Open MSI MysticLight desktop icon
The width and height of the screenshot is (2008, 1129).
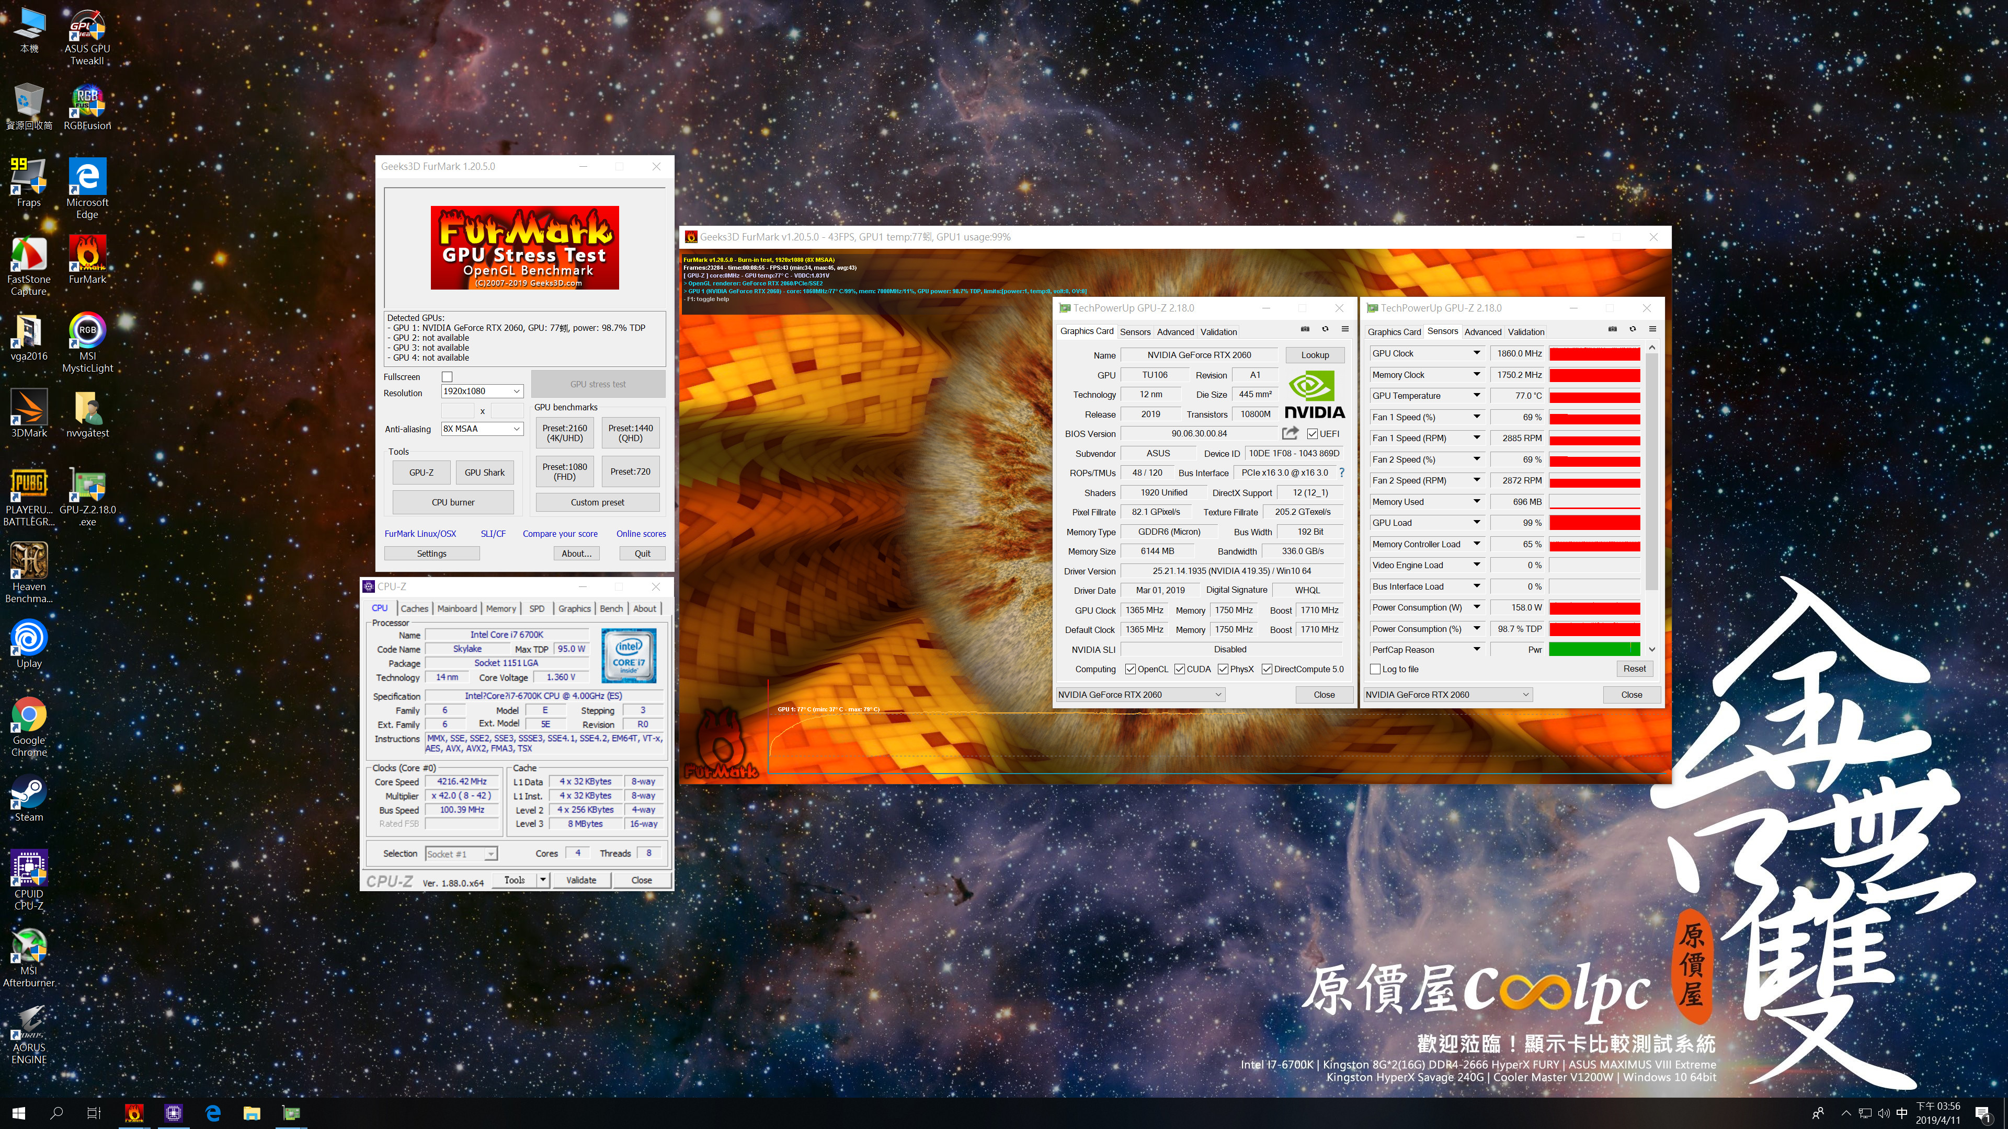point(87,343)
